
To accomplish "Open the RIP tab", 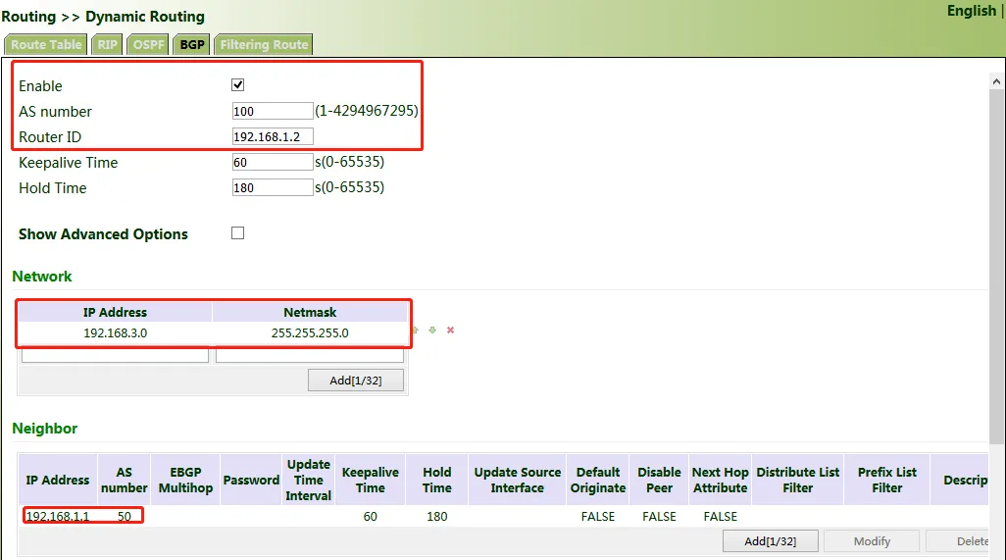I will (x=107, y=44).
